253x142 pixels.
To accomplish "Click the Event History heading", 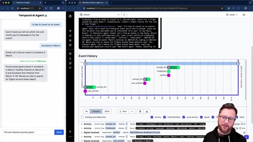I will click(88, 56).
